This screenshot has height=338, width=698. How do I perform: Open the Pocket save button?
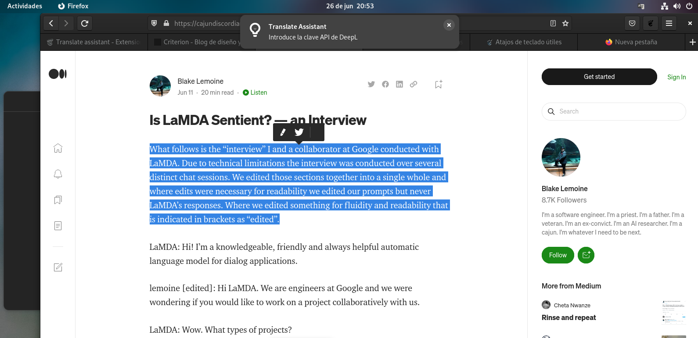(x=632, y=23)
